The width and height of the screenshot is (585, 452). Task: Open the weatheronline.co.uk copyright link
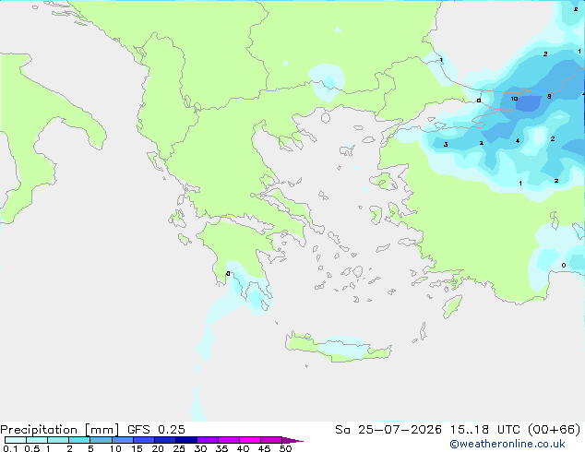pos(507,444)
